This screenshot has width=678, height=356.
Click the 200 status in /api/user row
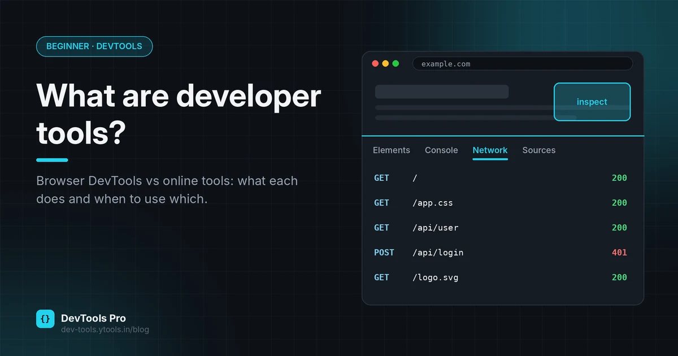point(619,228)
